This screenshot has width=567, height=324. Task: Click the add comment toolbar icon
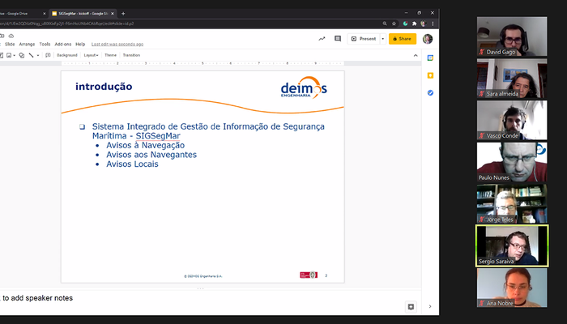[x=48, y=55]
